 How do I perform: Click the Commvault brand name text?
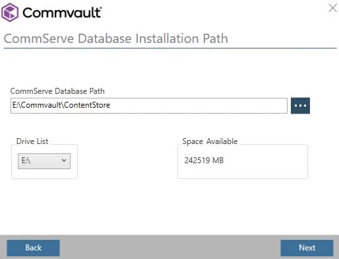pyautogui.click(x=62, y=13)
